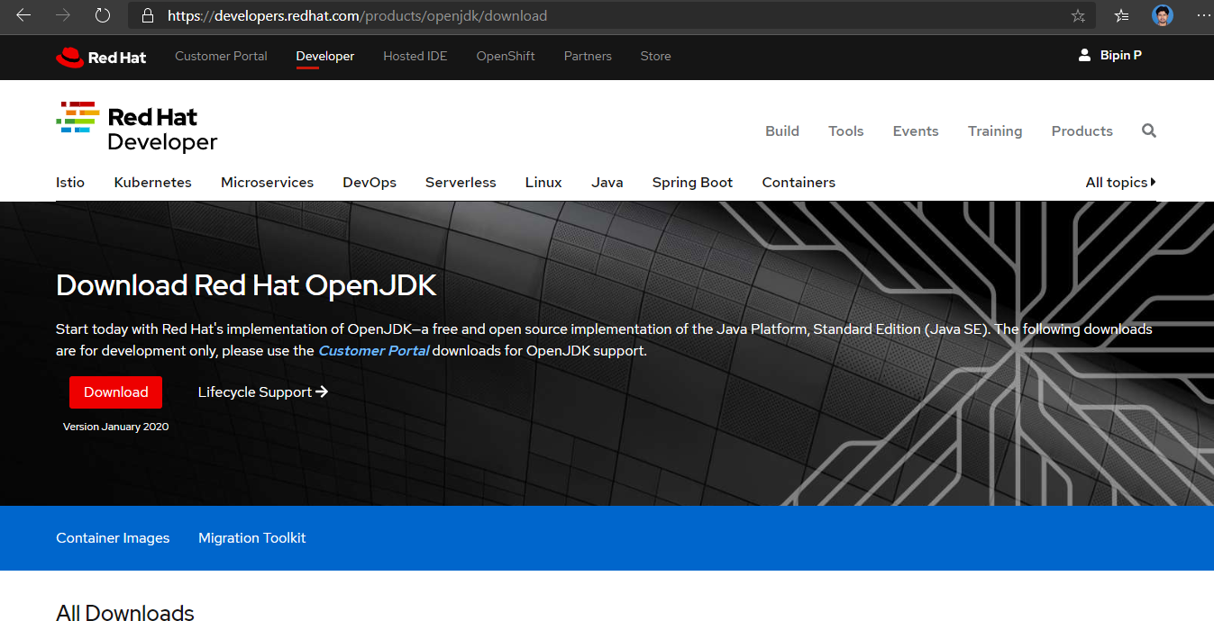This screenshot has height=621, width=1214.
Task: Open the Products menu
Action: 1082,130
